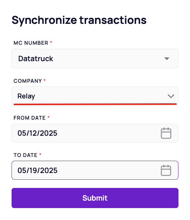Open the To Date calendar picker icon
Viewport: 190px width, 220px height.
tap(166, 170)
